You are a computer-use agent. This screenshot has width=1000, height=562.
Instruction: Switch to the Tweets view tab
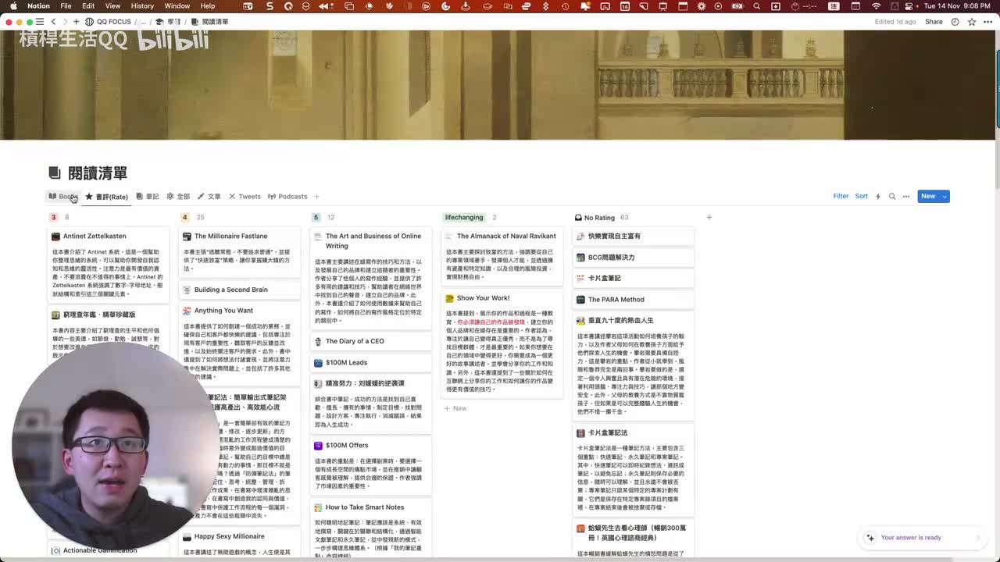245,197
